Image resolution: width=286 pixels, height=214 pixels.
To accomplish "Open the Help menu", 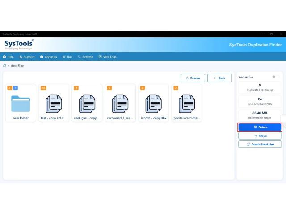I will [x=8, y=57].
